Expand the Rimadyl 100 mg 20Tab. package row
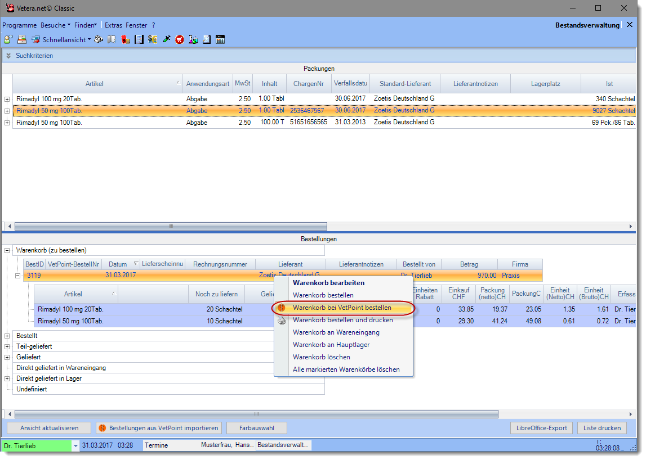 click(x=7, y=99)
